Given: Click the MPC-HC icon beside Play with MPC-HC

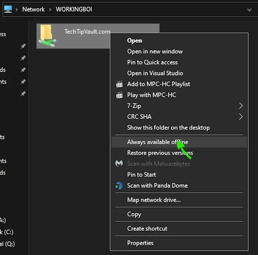Looking at the screenshot, I should [x=119, y=95].
